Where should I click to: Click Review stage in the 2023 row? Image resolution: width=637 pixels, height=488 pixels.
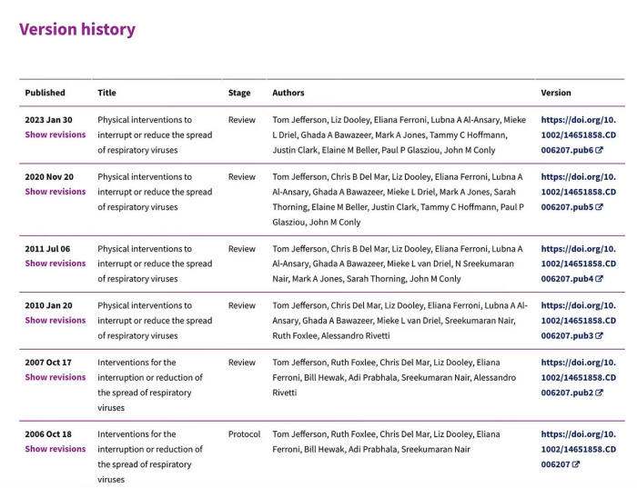[x=242, y=120]
